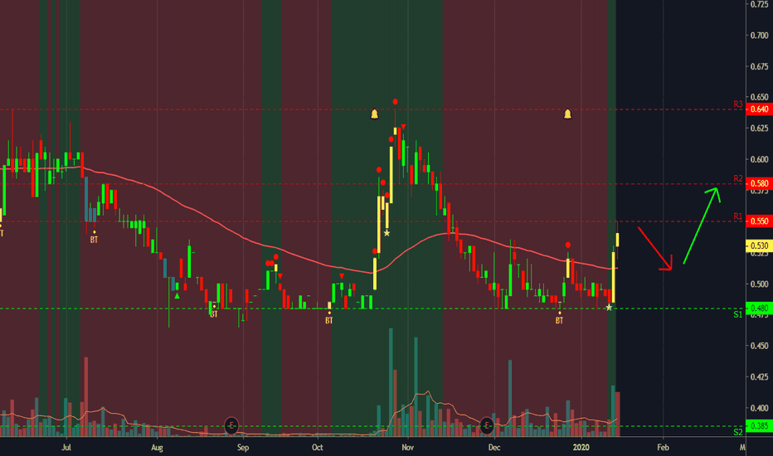Viewport: 773px width, 456px height.
Task: Select the R1 resistance label
Action: [738, 216]
